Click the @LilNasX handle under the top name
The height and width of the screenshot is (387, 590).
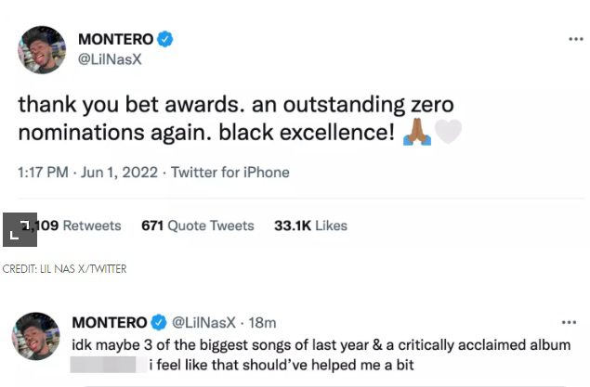click(111, 59)
